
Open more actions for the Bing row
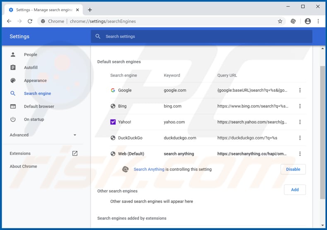pyautogui.click(x=300, y=106)
